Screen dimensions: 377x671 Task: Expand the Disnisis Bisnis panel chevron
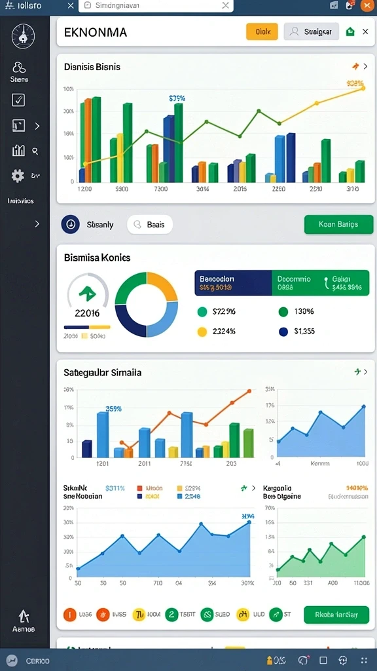pyautogui.click(x=365, y=66)
